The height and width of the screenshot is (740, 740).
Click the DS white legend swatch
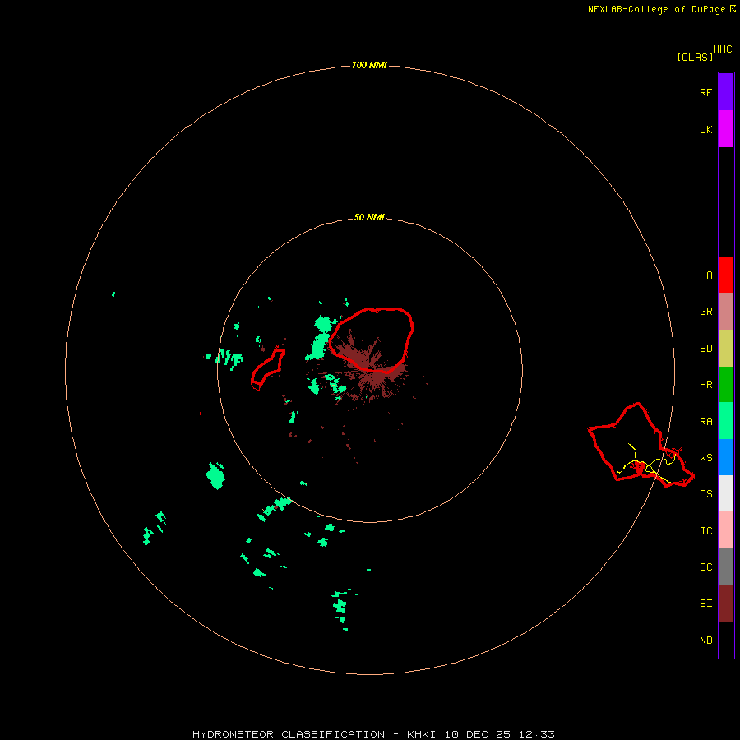tap(726, 493)
